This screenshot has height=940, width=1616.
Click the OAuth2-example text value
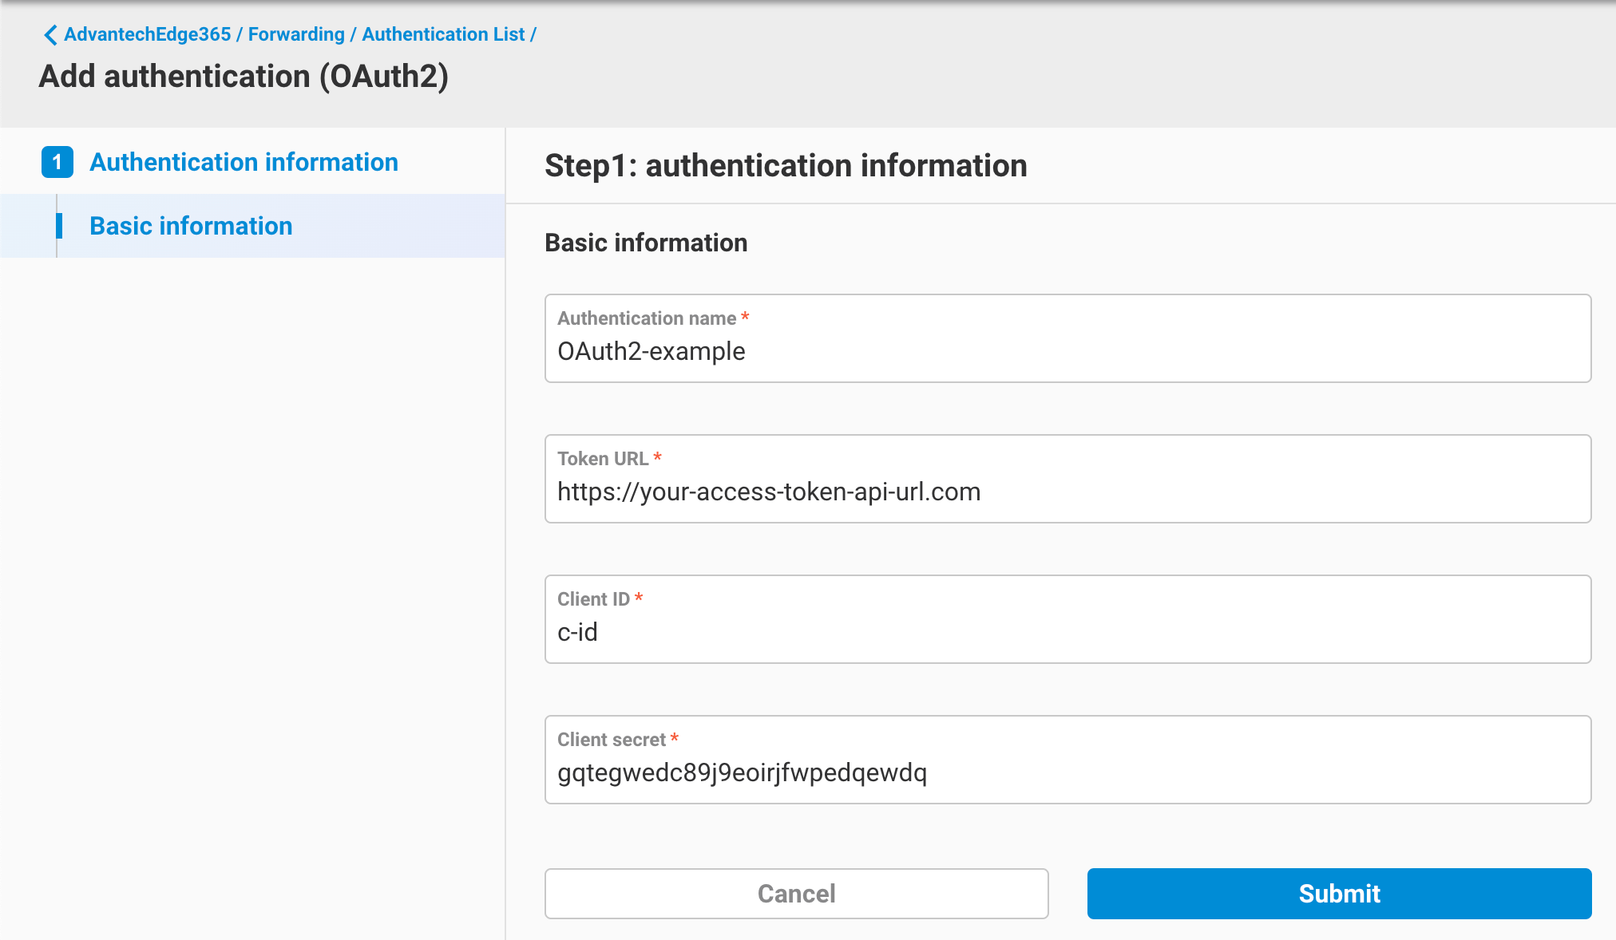point(651,351)
